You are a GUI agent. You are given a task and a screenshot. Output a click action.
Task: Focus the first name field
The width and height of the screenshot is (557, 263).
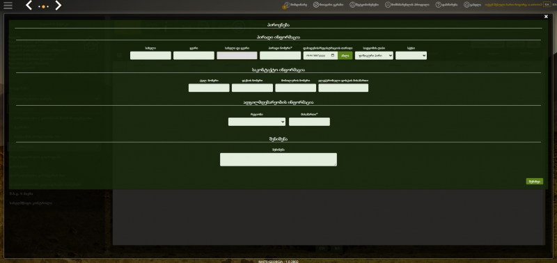pyautogui.click(x=150, y=56)
